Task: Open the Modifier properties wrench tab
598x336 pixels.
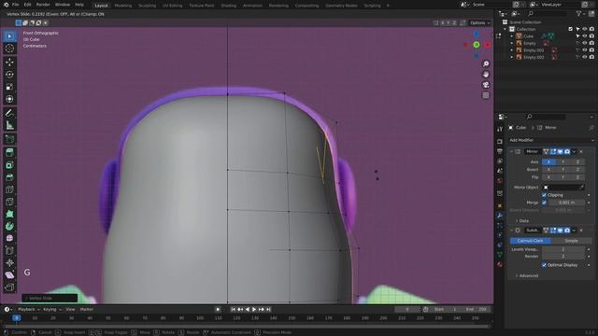Action: [x=500, y=216]
